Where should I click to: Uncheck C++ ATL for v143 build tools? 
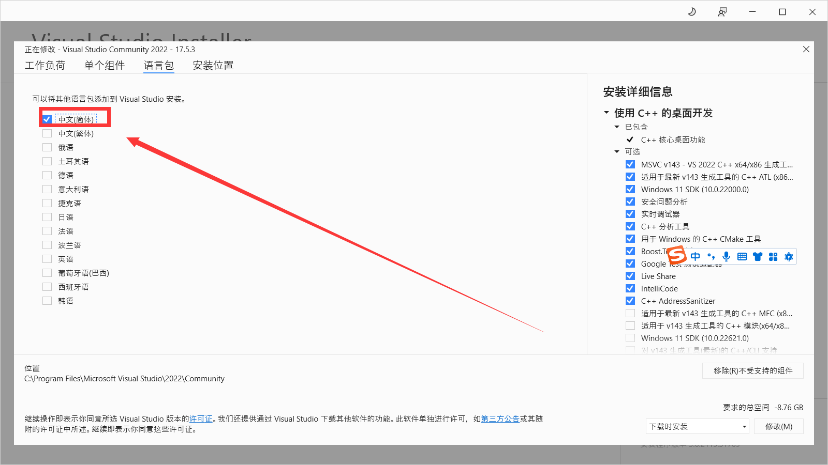pyautogui.click(x=630, y=177)
